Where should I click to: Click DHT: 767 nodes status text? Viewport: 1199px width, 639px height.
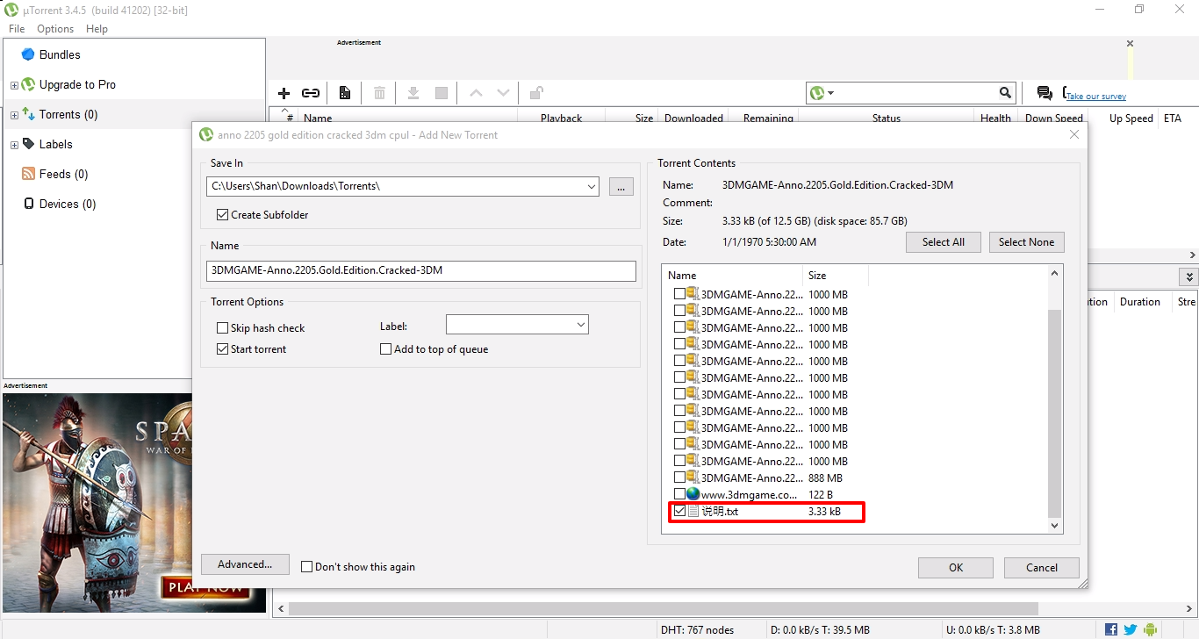[x=697, y=629]
